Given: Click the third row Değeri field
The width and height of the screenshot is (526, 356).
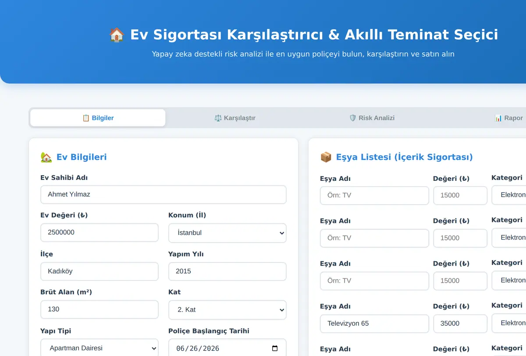Looking at the screenshot, I should click(x=460, y=280).
